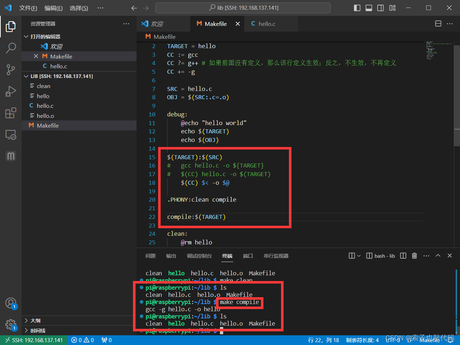Open the Accounts icon in activity bar
Screen dimensions: 460x345
click(x=11, y=303)
